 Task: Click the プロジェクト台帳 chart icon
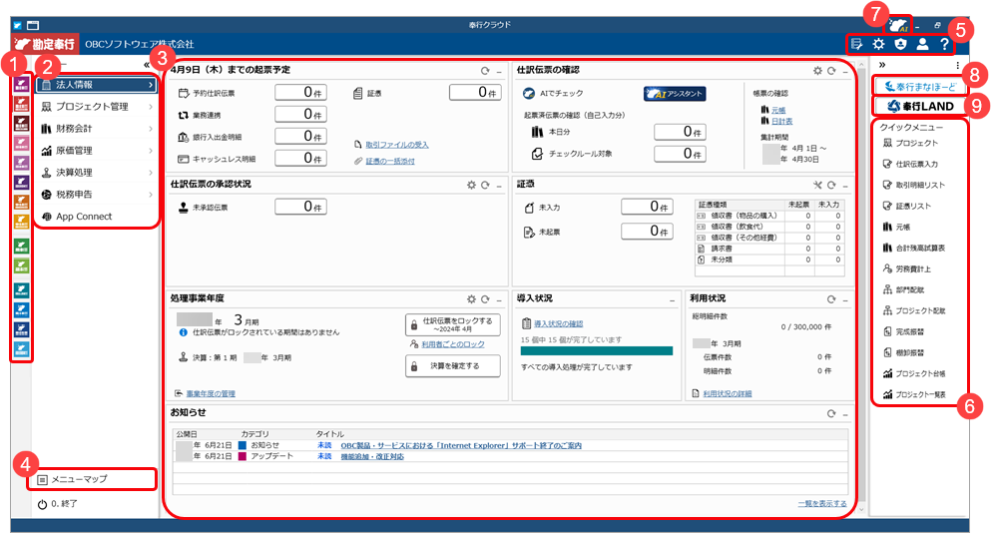pyautogui.click(x=887, y=373)
